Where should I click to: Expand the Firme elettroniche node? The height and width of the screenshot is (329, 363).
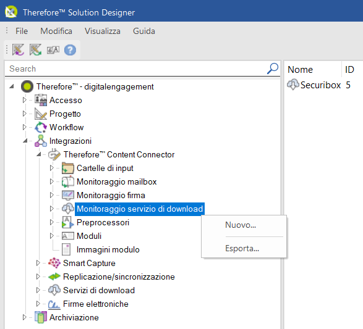(38, 304)
